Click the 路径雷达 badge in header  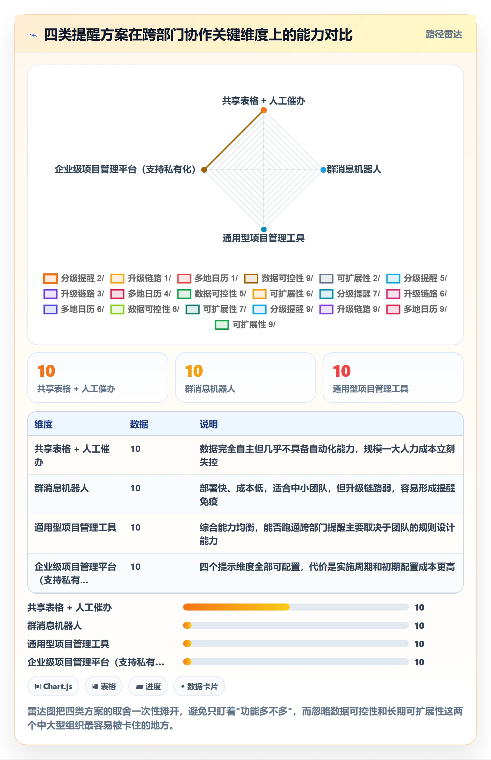pos(444,34)
